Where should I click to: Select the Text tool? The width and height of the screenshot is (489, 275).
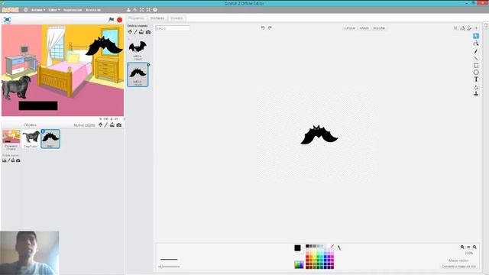click(476, 79)
